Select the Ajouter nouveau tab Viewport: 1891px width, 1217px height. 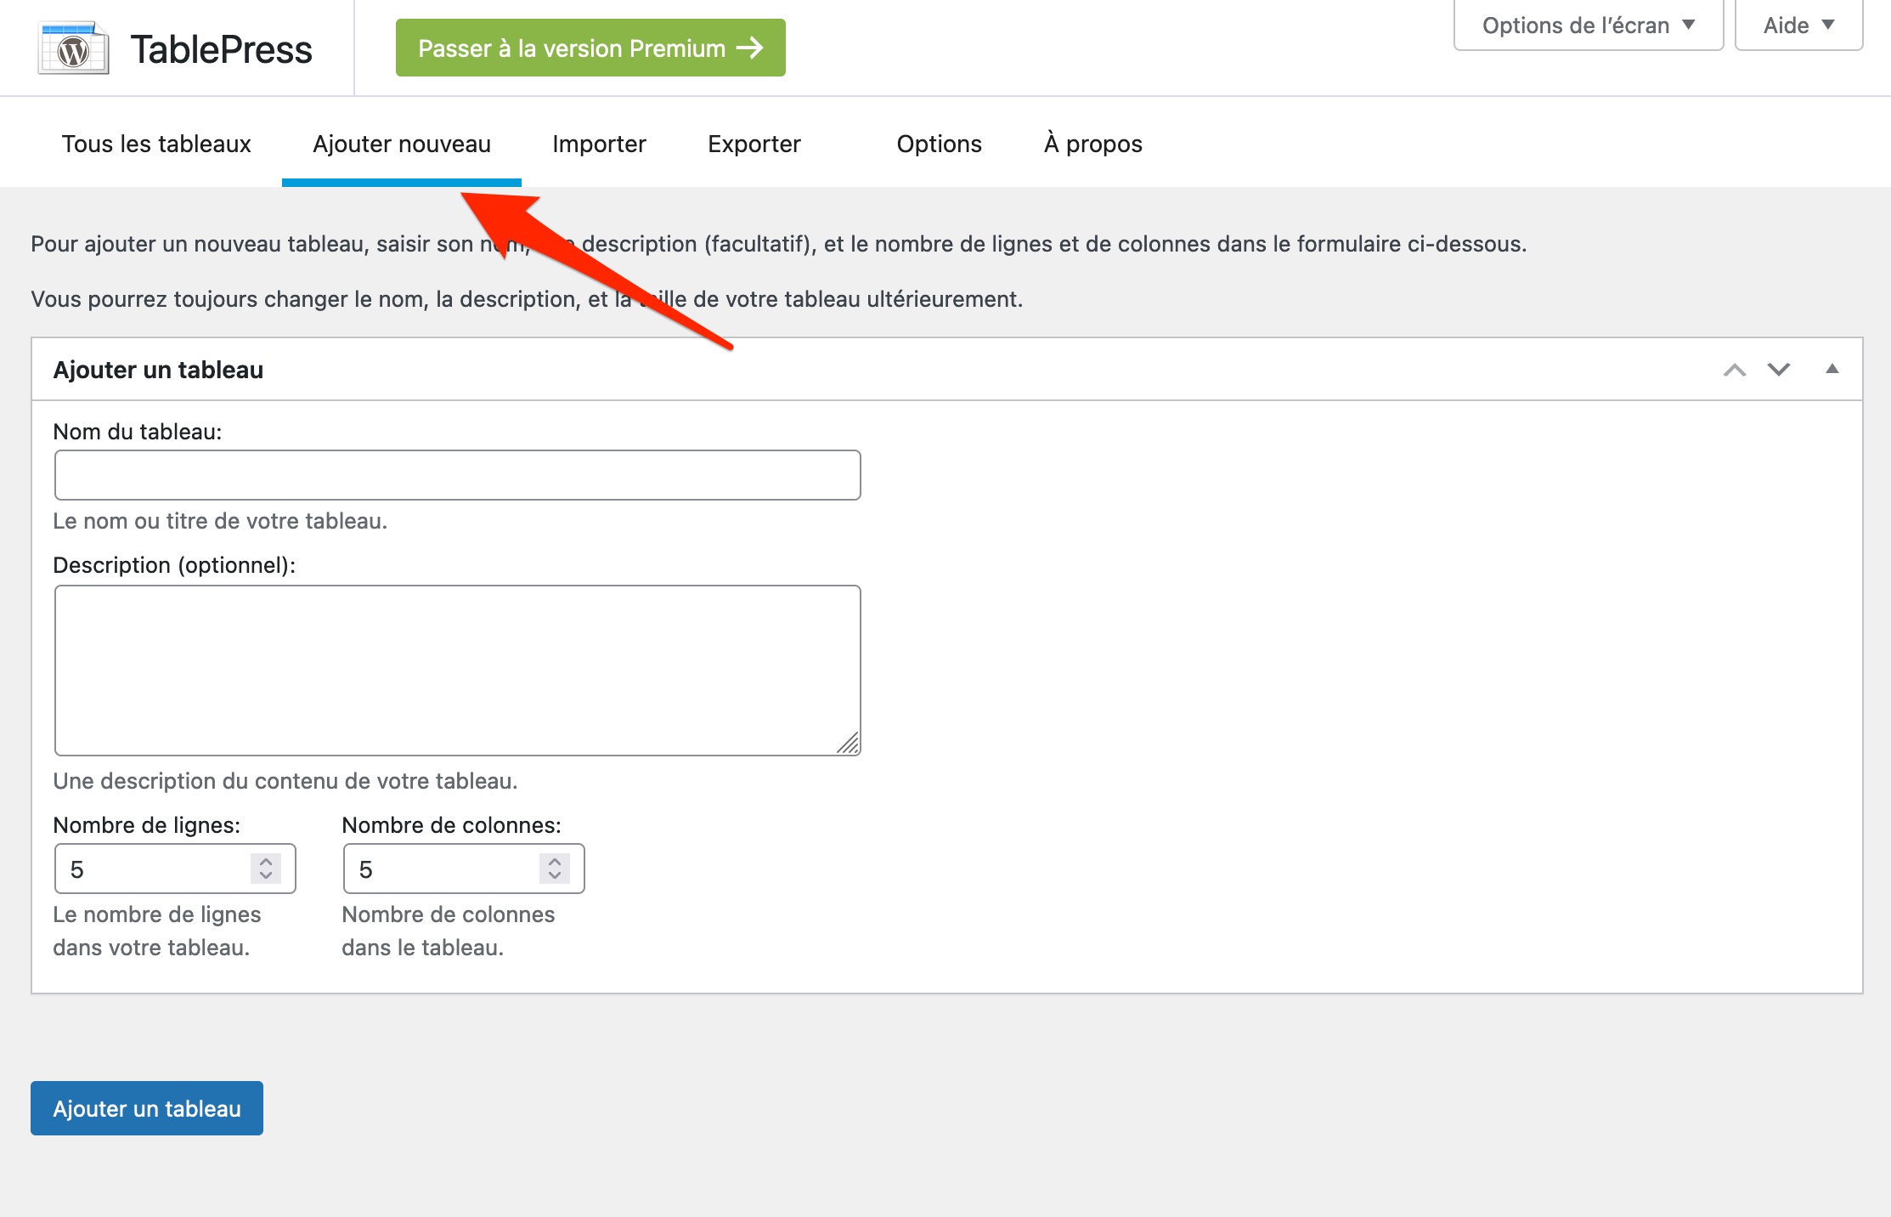(402, 144)
